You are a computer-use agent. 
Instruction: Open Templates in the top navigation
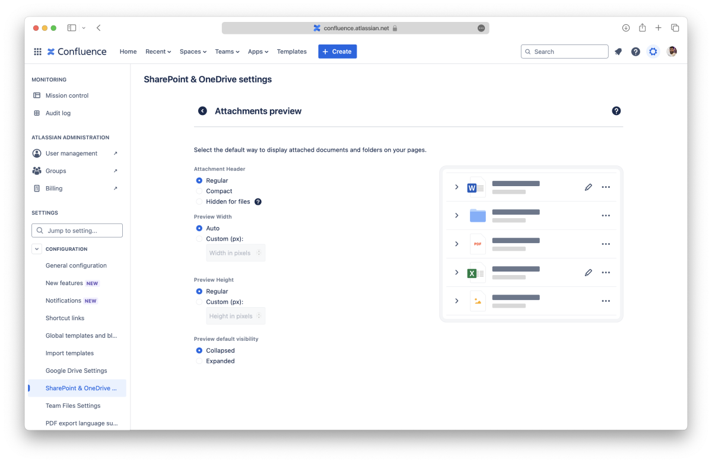[291, 52]
